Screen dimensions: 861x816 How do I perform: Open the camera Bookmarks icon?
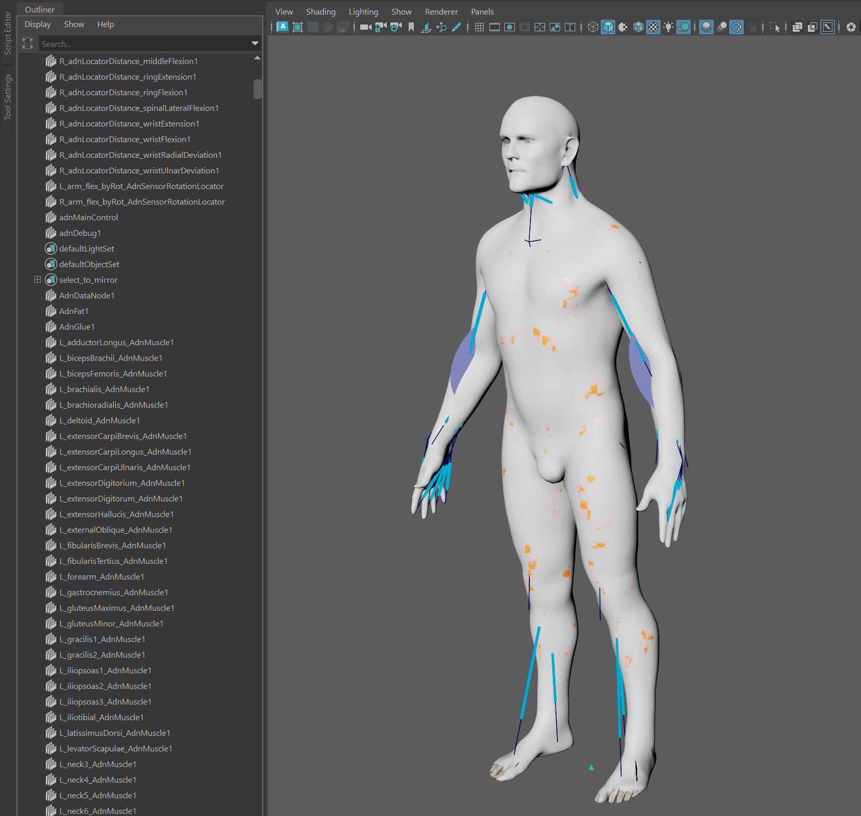coord(411,27)
